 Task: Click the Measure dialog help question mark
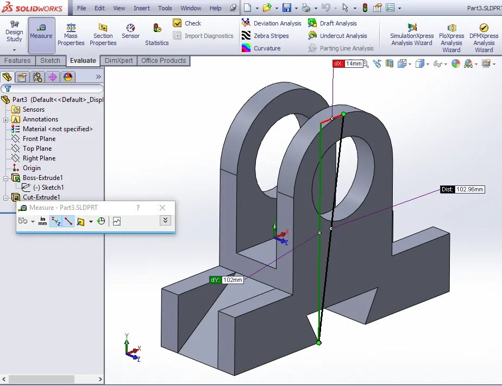point(138,208)
